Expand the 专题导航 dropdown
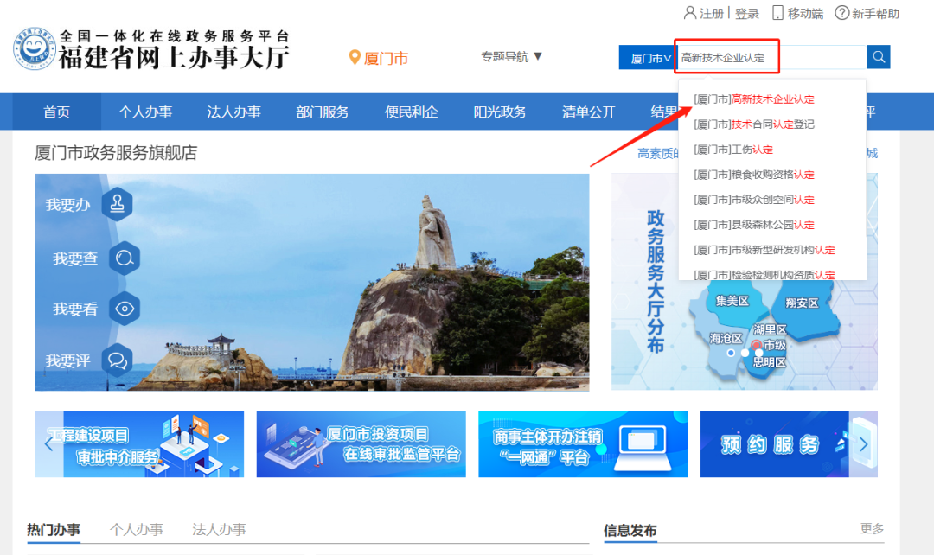 tap(512, 56)
